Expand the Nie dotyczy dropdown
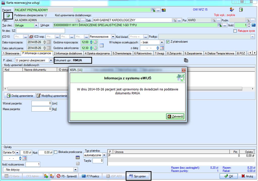258x181 pixels. 75,170
